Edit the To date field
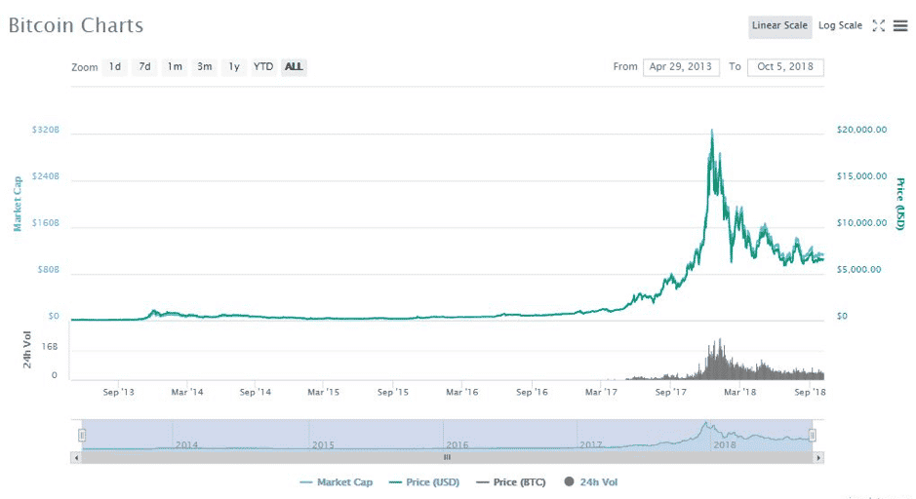The width and height of the screenshot is (916, 499). tap(785, 67)
